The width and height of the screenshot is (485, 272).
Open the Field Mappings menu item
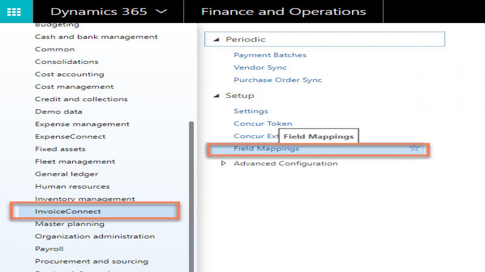tap(318, 148)
